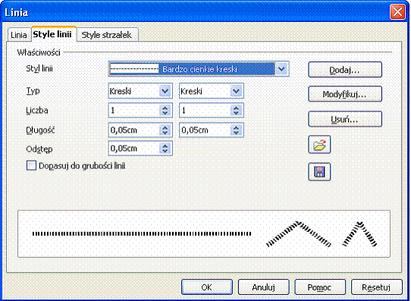Click the Bardzo cienkie kreski selected entry
411x301 pixels.
[192, 69]
